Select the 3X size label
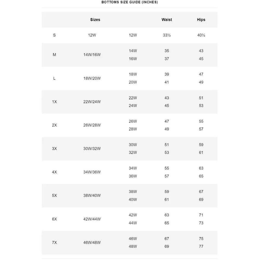Image resolution: width=260 pixels, height=260 pixels. pos(54,149)
